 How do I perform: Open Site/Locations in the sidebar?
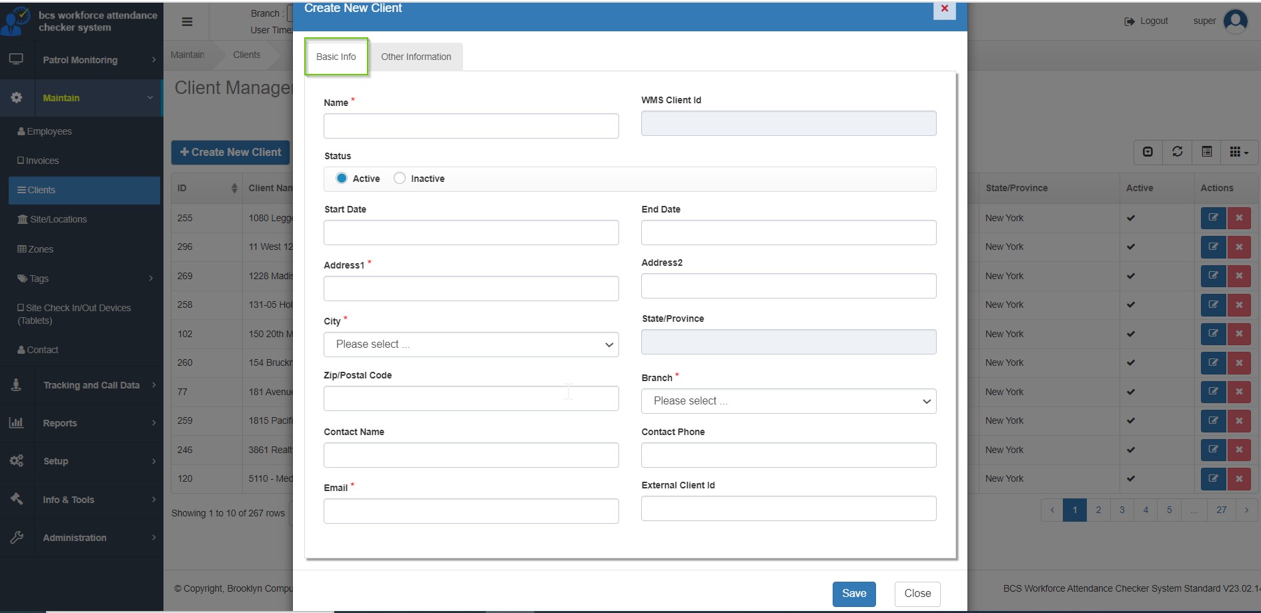click(x=58, y=219)
